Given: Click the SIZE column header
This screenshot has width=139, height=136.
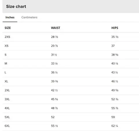Looking at the screenshot, I should pos(8,28).
